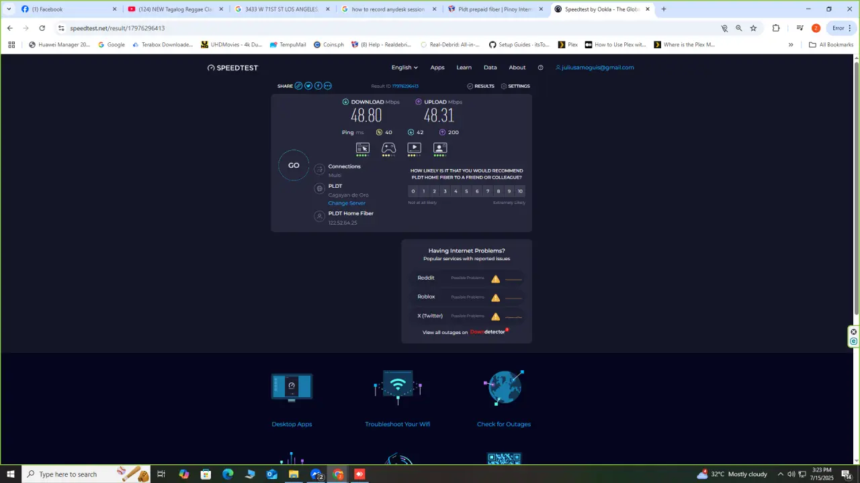Show hidden system tray icons
Image resolution: width=860 pixels, height=483 pixels.
tap(780, 474)
